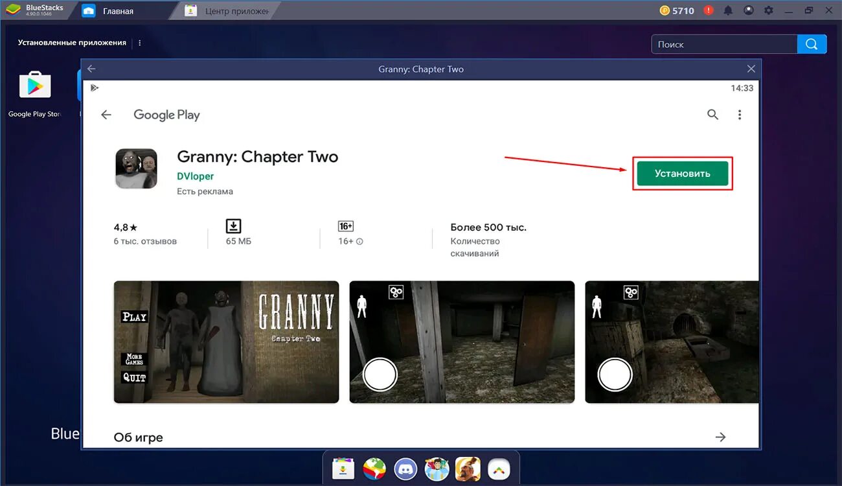842x486 pixels.
Task: Click the Количество скачиваний label
Action: click(x=475, y=248)
